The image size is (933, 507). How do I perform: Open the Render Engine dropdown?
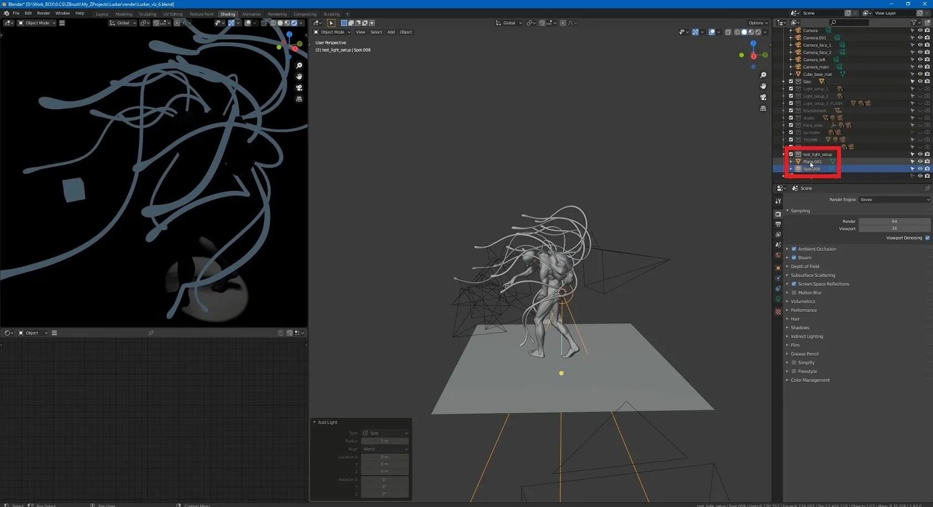click(894, 200)
